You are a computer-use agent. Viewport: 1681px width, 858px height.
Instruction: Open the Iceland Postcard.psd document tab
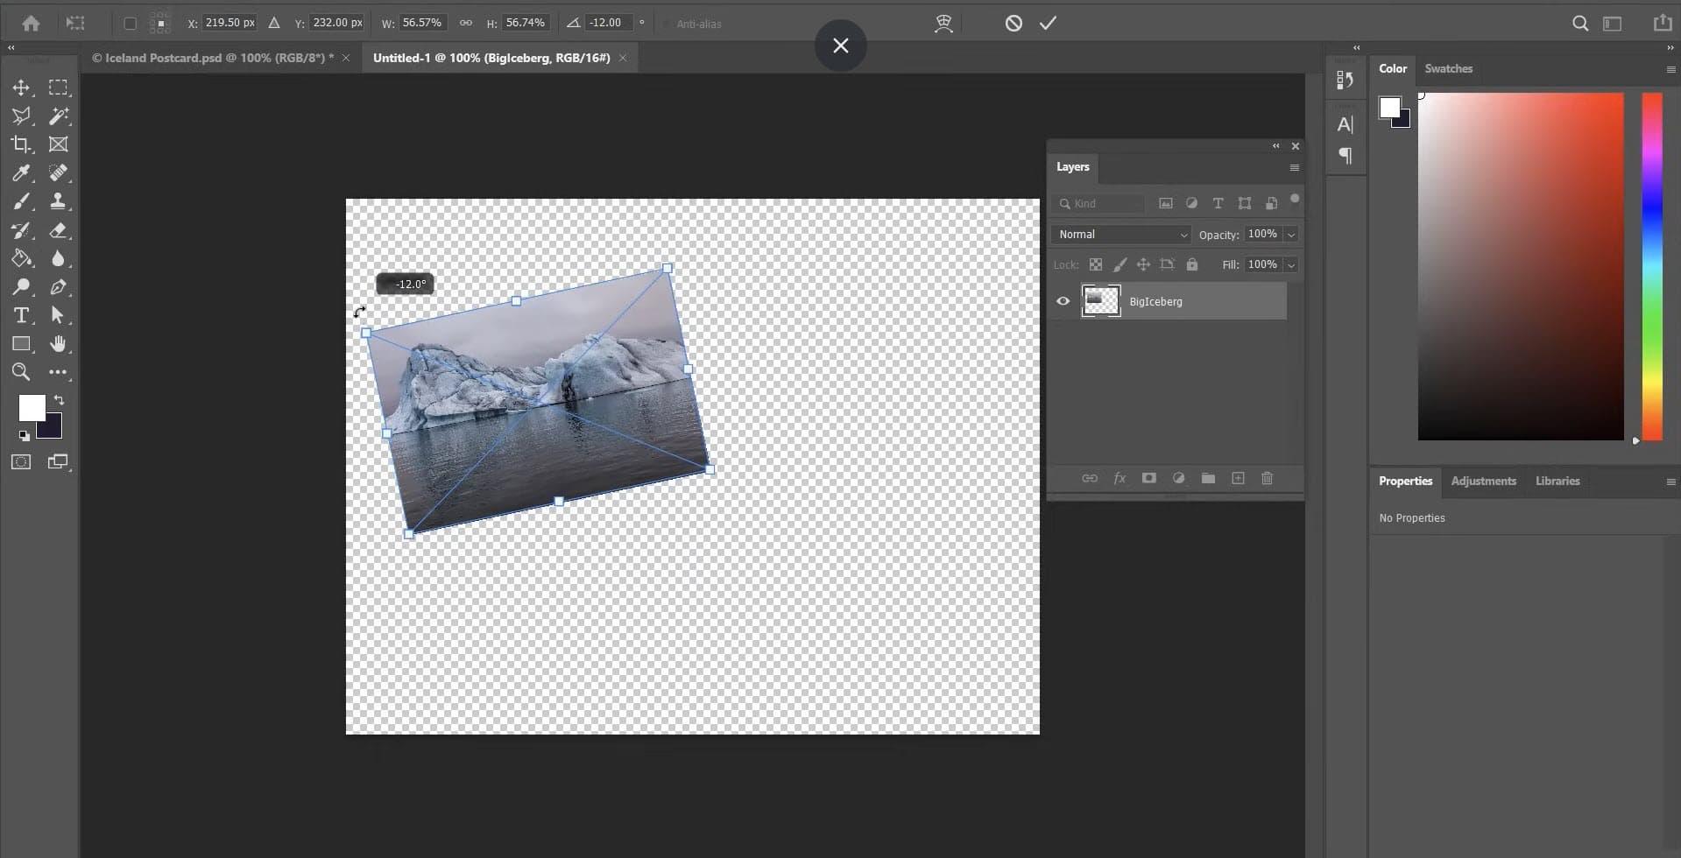point(210,57)
